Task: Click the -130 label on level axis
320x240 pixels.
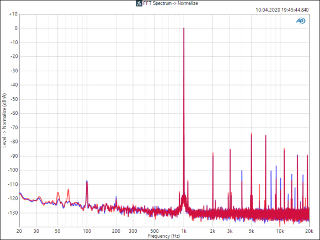Action: 13,212
